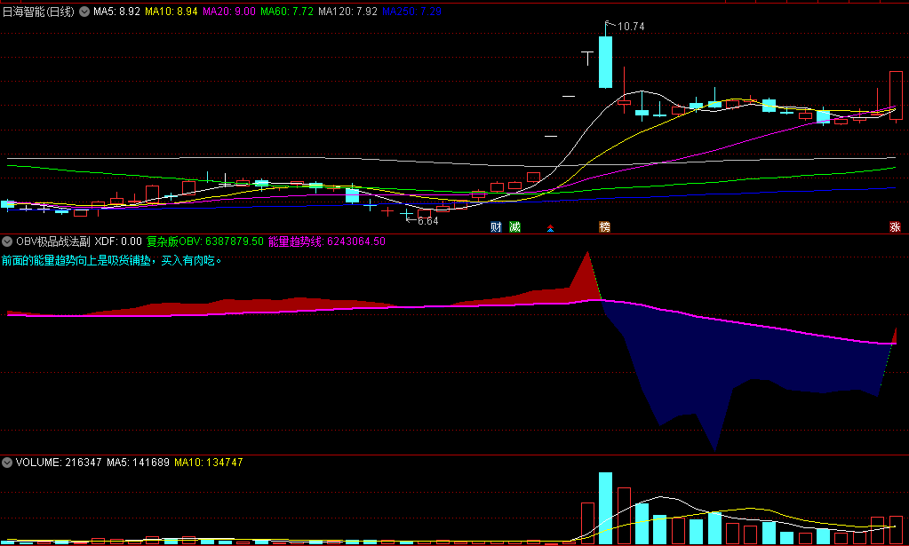909x546 pixels.
Task: Open dropdown beside VOLUME indicator label
Action: pyautogui.click(x=7, y=462)
